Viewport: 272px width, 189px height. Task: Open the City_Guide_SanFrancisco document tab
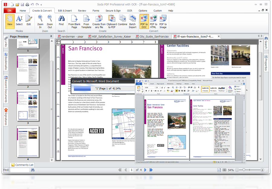[x=154, y=36]
